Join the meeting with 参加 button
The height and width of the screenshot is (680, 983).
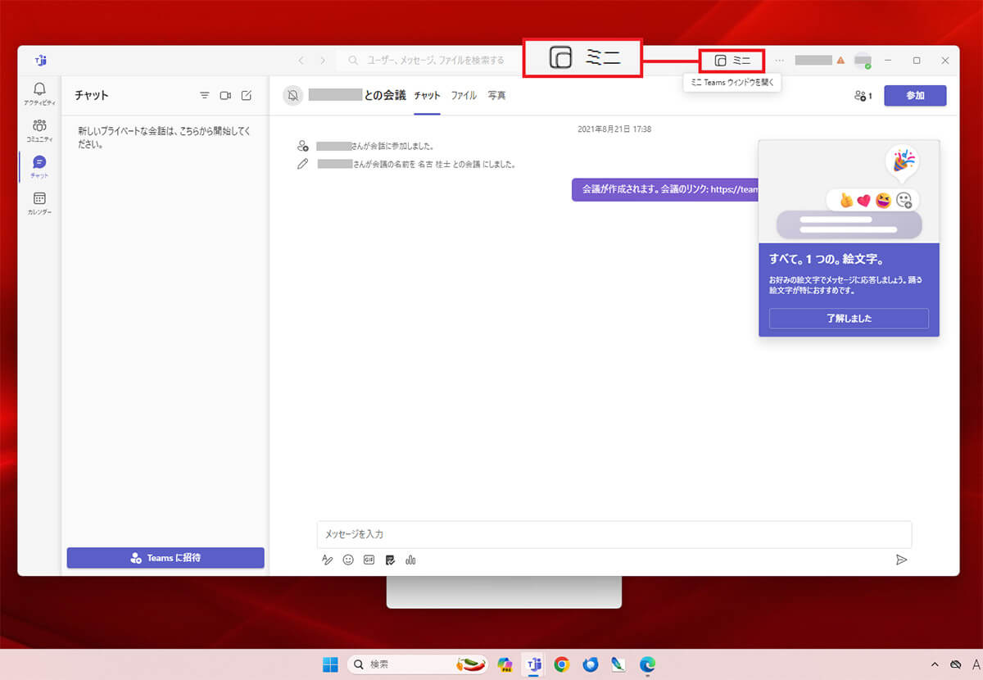click(915, 96)
